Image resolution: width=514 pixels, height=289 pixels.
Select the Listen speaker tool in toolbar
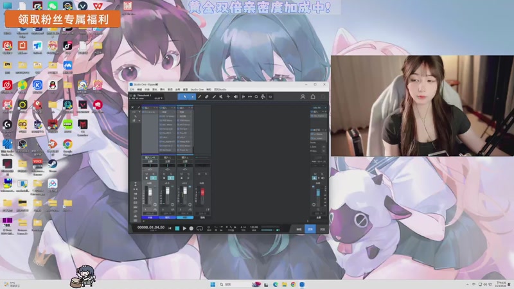236,97
